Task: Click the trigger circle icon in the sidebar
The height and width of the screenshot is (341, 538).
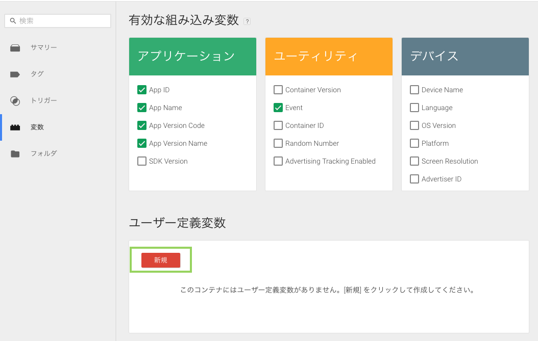Action: pos(15,101)
